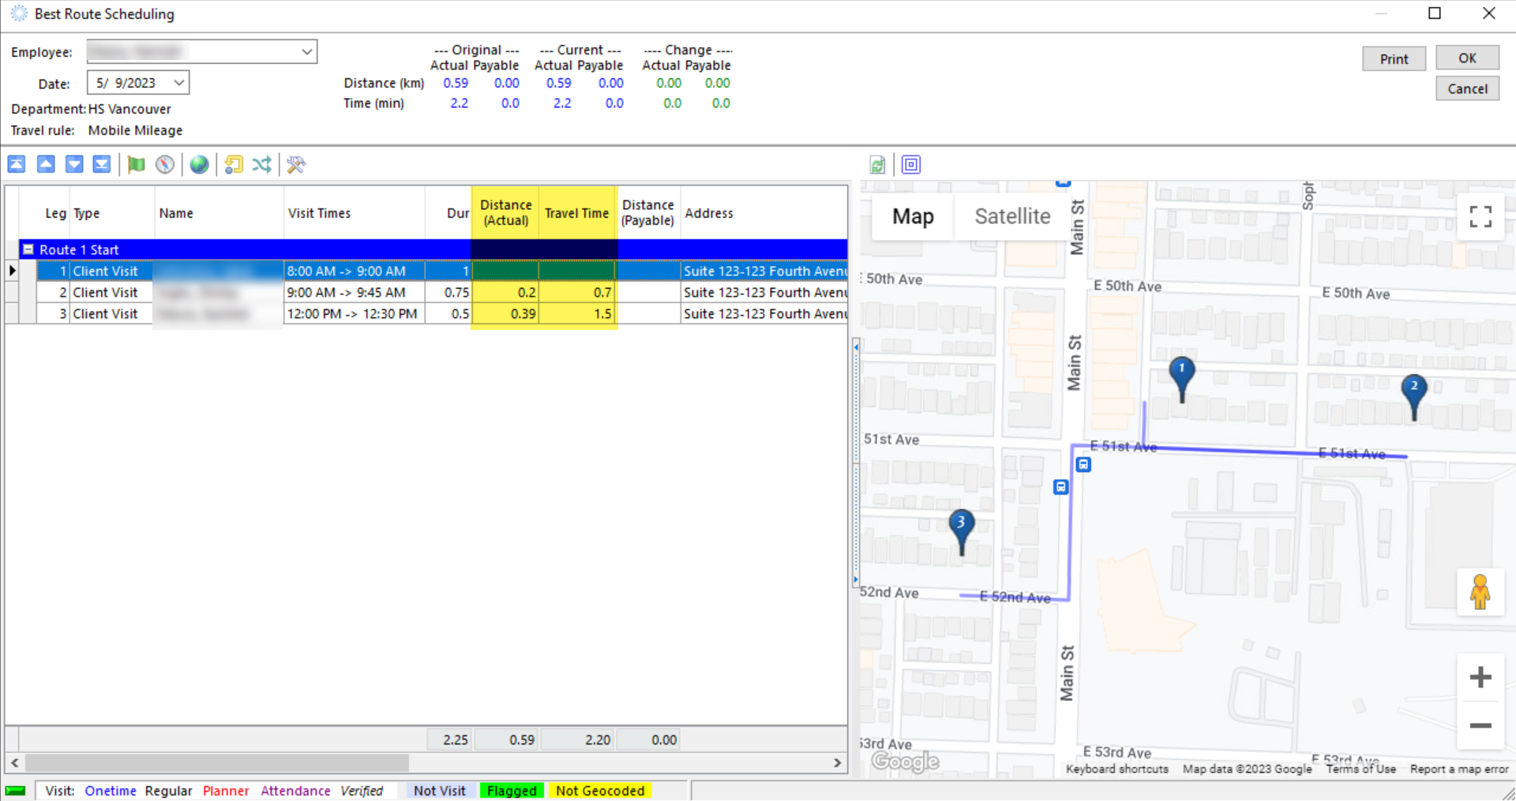Click the center map square icon
This screenshot has height=801, width=1516.
910,164
